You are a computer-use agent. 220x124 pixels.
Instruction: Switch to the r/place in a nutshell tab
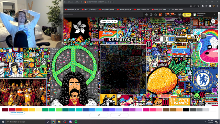73,2
